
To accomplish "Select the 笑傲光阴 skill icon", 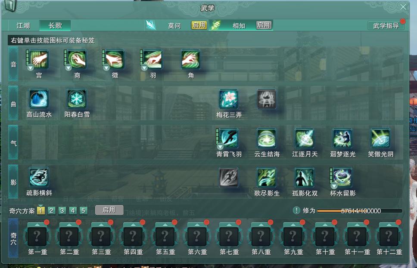I will (x=380, y=138).
